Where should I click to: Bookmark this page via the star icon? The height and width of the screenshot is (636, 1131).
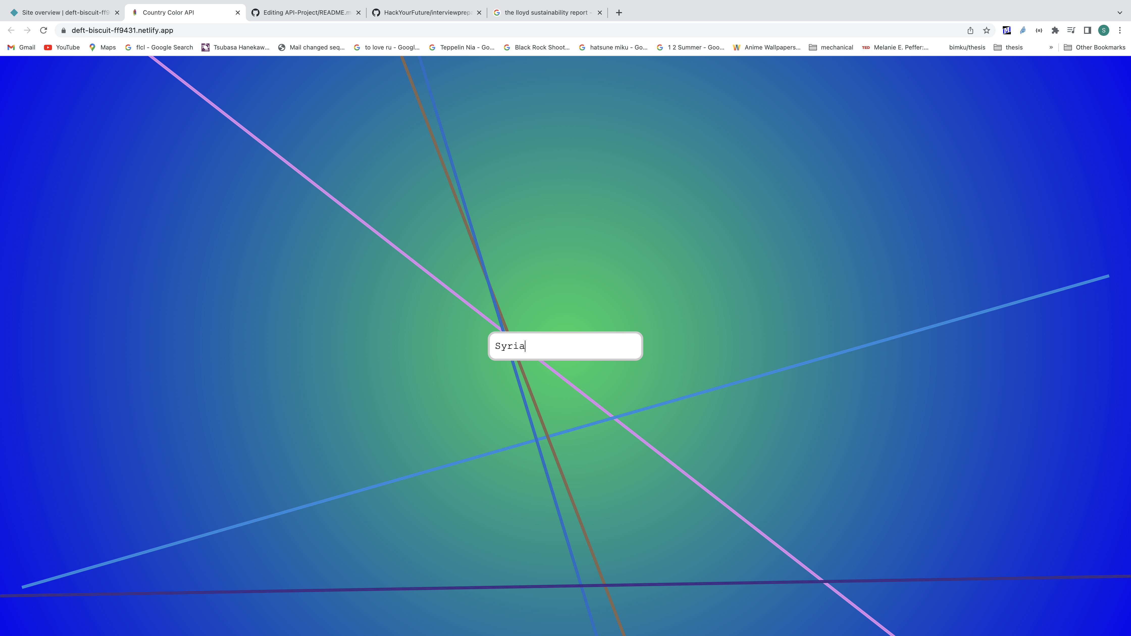pos(986,30)
